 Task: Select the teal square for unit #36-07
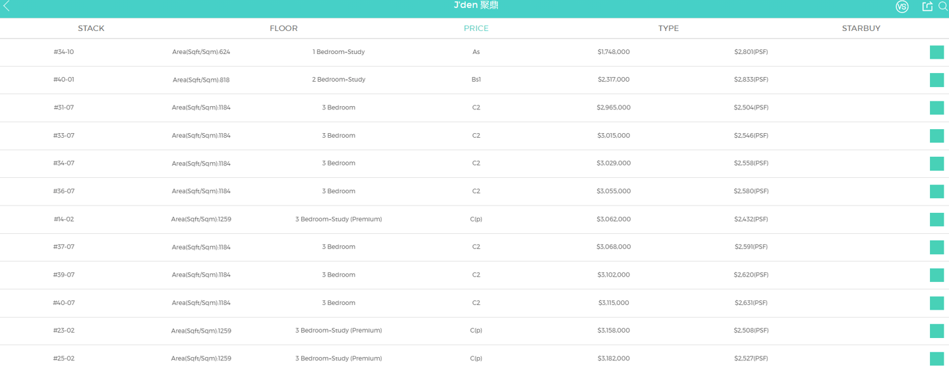936,192
